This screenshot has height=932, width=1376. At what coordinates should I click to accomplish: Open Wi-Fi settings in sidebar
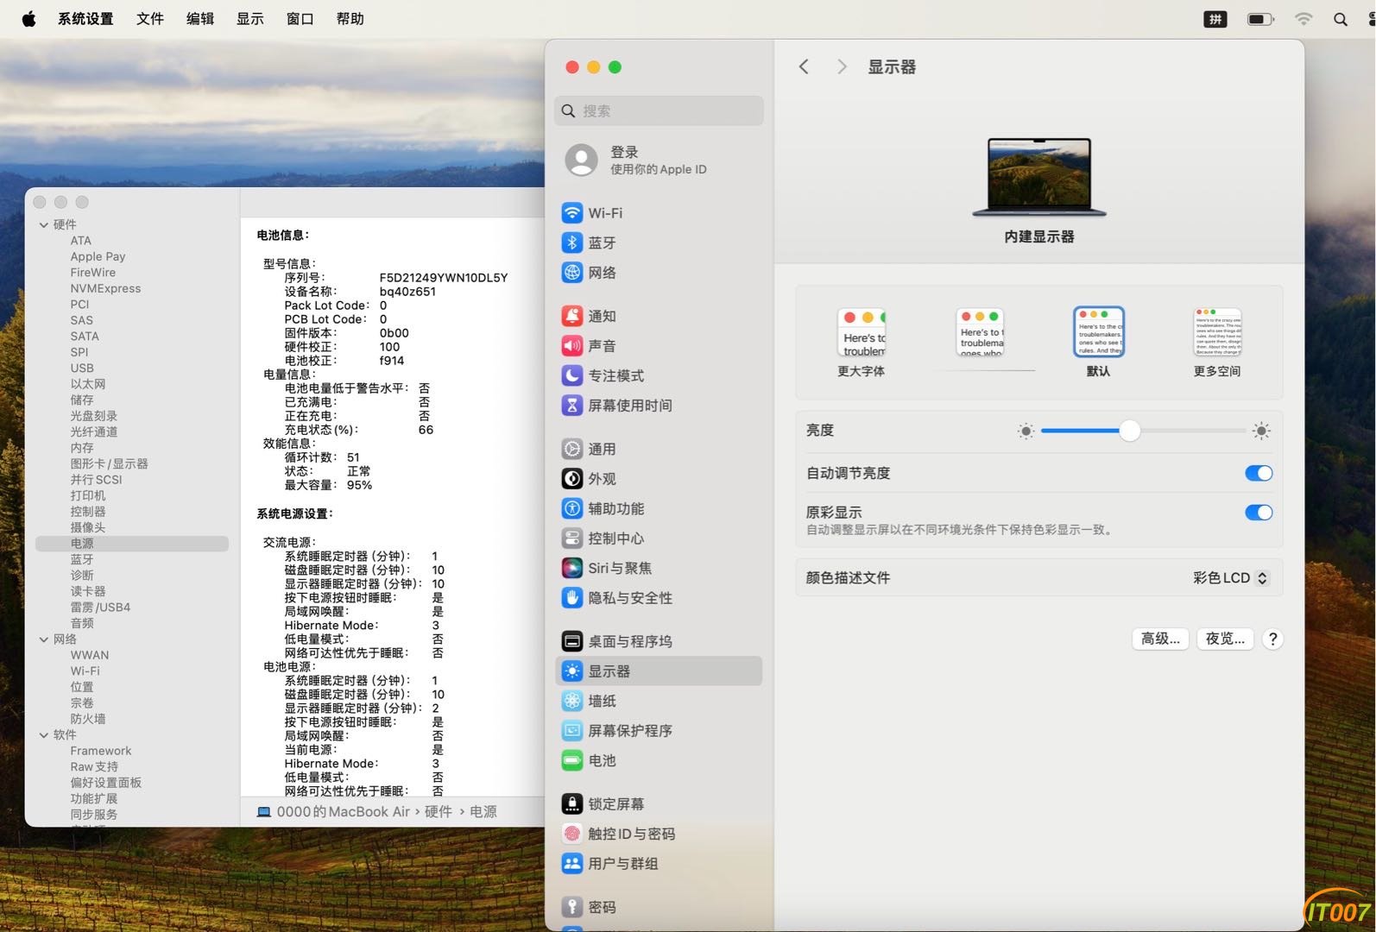(x=659, y=213)
